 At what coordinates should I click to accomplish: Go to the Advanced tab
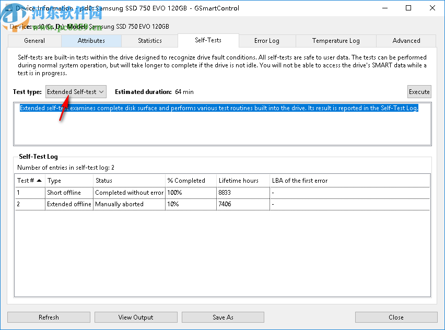(x=406, y=41)
